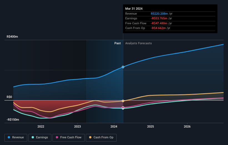Click the R$220.208m revenue value
Image resolution: width=228 pixels, height=145 pixels.
click(159, 14)
